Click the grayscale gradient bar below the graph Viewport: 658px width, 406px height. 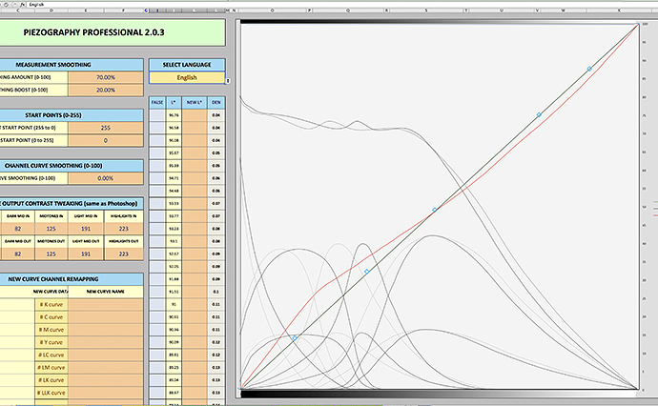point(439,392)
